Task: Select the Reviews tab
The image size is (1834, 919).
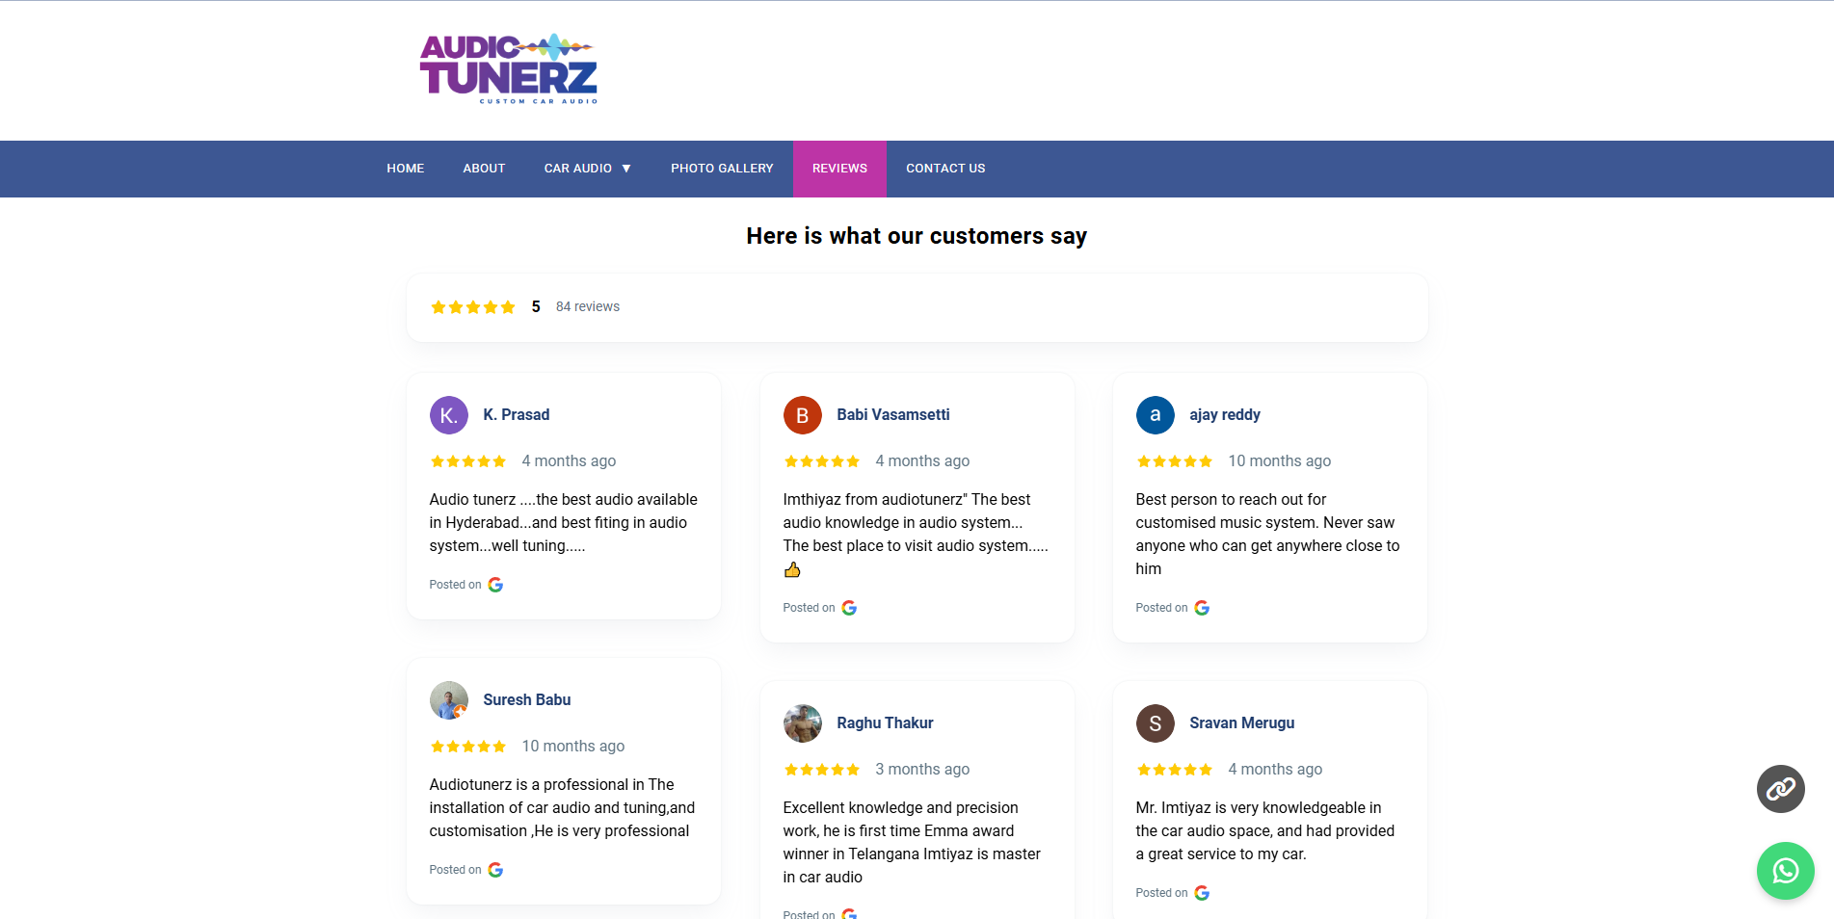Action: coord(839,169)
